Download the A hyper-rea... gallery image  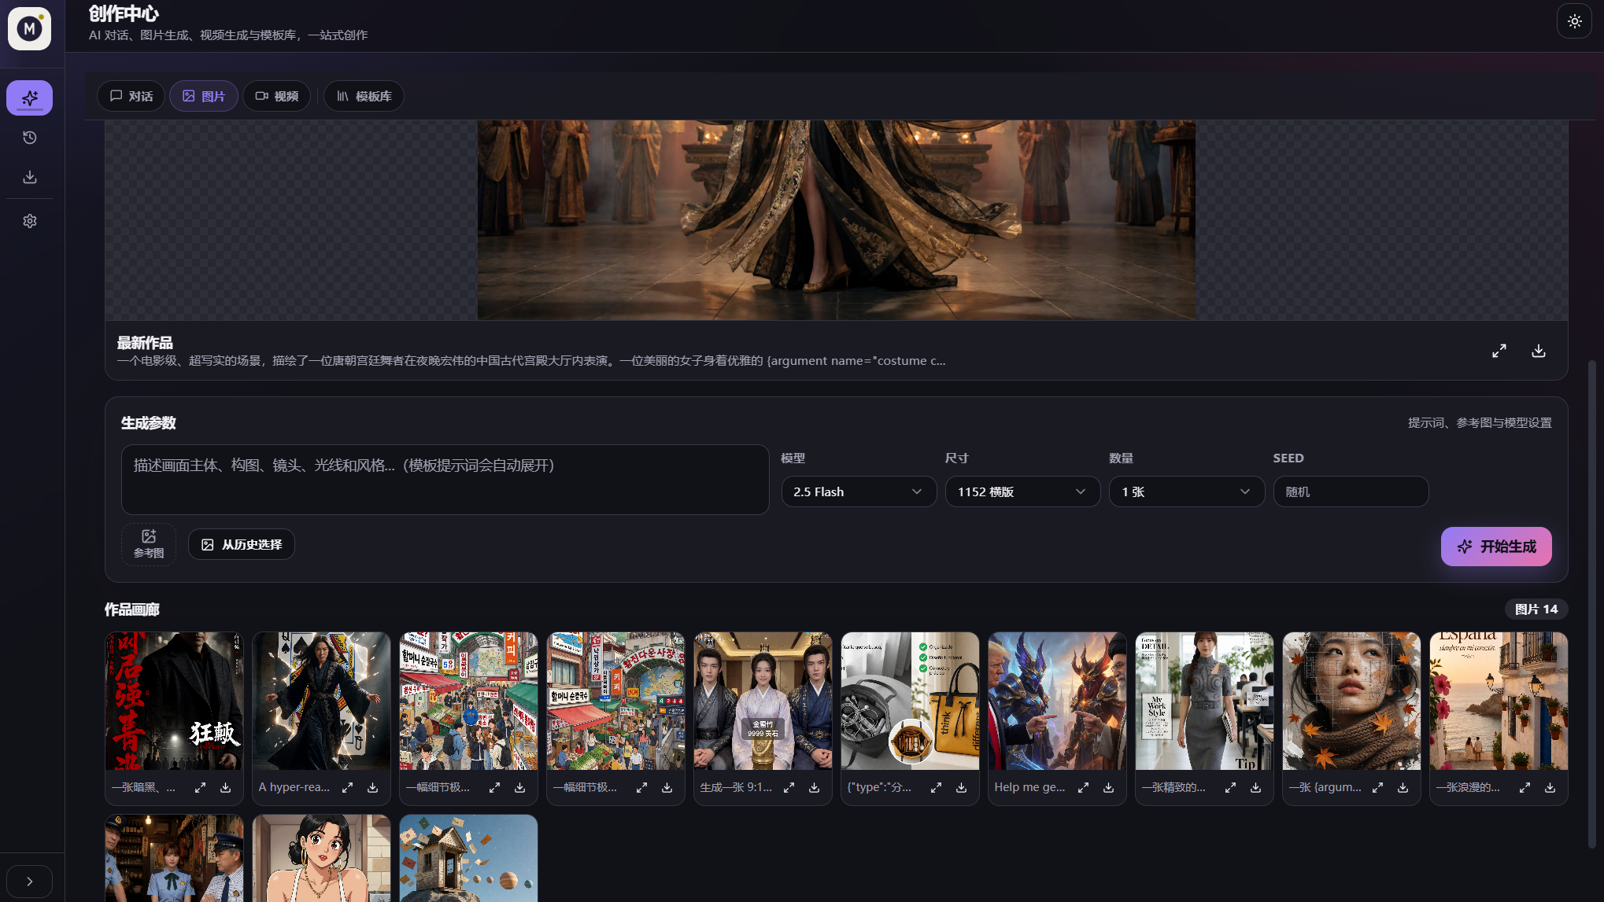[373, 787]
